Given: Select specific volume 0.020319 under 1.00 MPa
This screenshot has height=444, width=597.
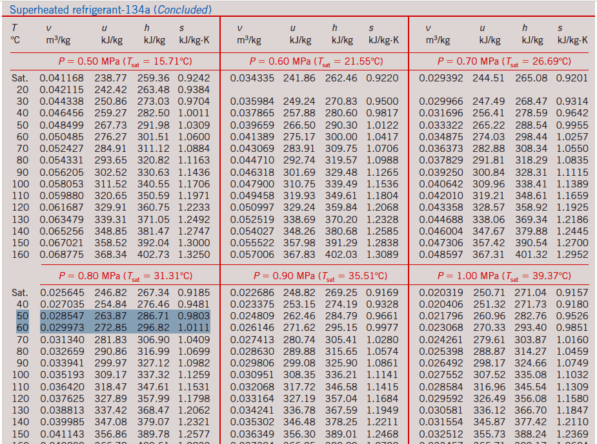Looking at the screenshot, I should coord(441,293).
